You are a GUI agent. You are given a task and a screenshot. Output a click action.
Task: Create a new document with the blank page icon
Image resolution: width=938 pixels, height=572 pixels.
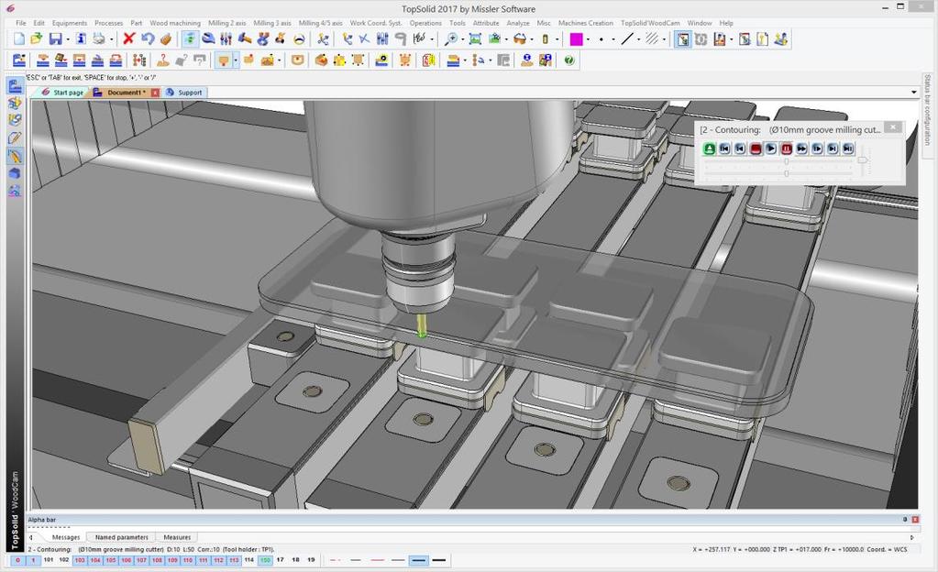(19, 38)
